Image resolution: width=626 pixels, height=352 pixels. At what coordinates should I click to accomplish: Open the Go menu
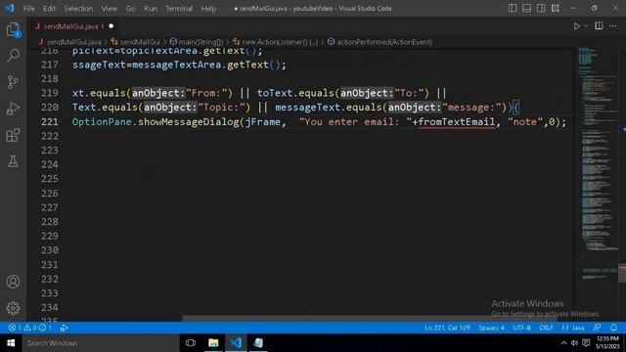click(x=130, y=9)
